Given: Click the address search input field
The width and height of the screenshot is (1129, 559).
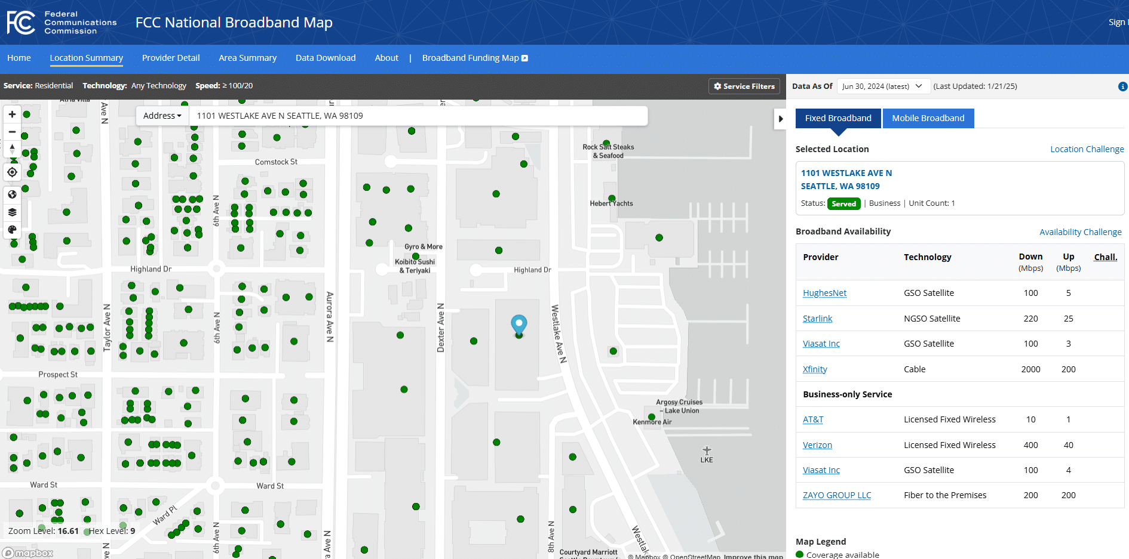Looking at the screenshot, I should 418,115.
